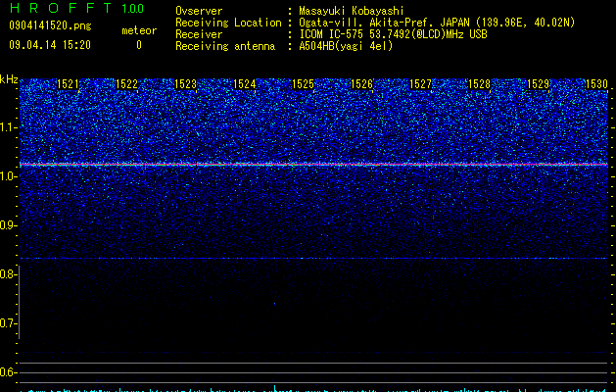616x392 pixels.
Task: Click the red carrier signal line
Action: [313, 164]
